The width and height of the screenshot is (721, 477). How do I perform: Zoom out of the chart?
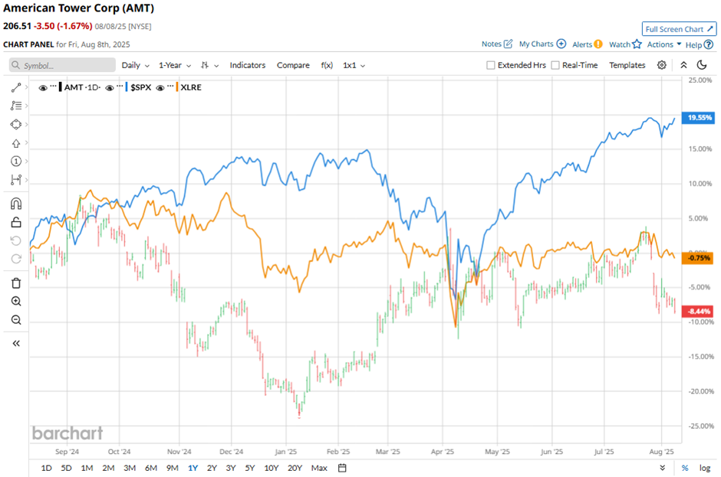(16, 320)
